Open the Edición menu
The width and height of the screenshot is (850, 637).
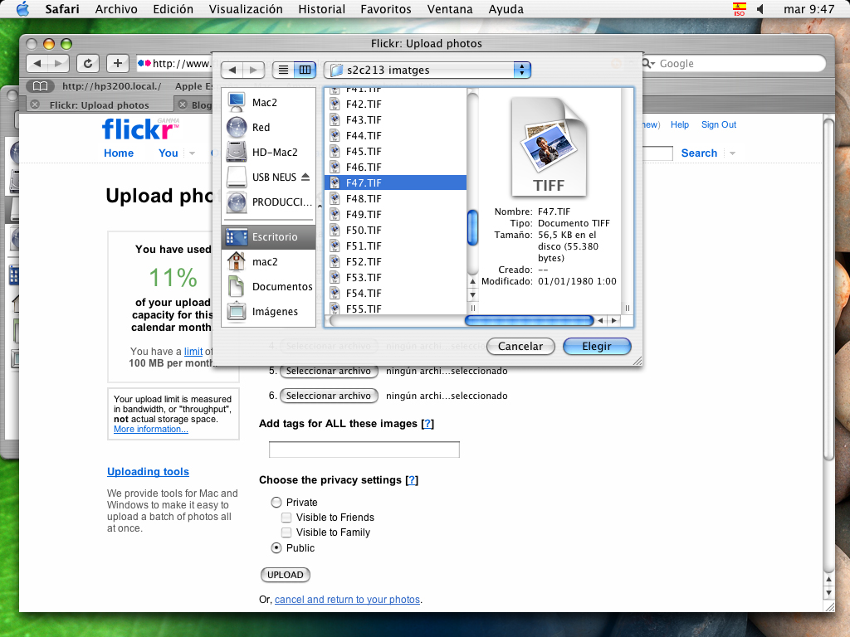(x=173, y=9)
